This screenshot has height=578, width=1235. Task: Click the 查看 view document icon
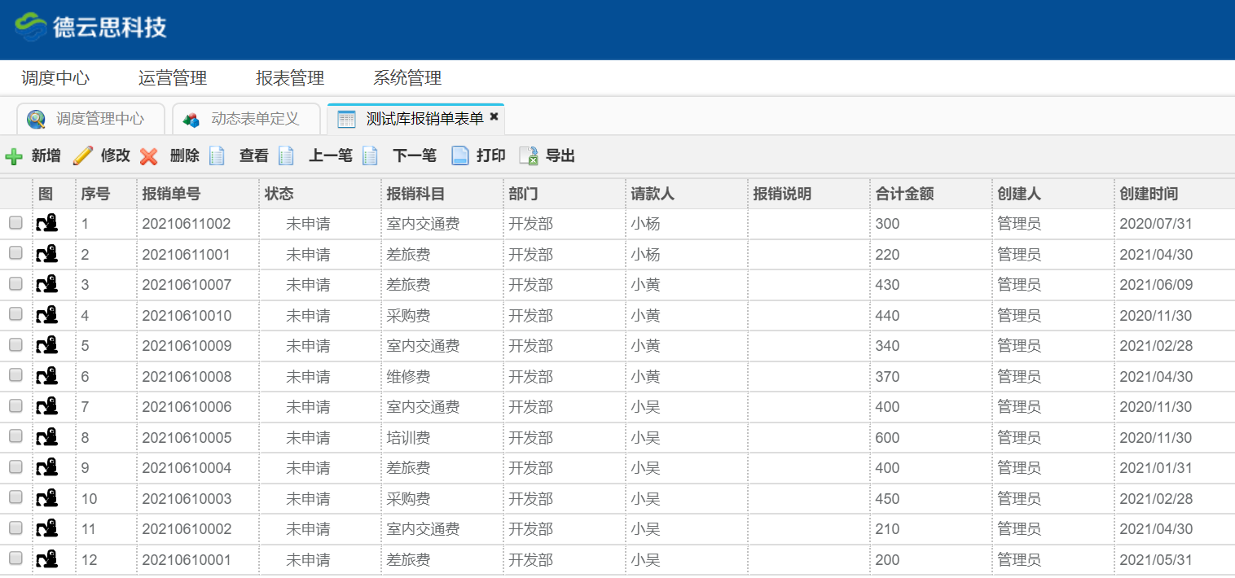click(x=218, y=156)
